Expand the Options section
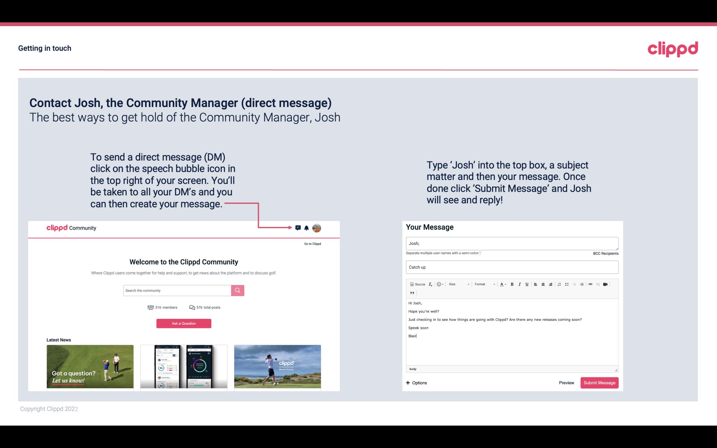 [415, 383]
